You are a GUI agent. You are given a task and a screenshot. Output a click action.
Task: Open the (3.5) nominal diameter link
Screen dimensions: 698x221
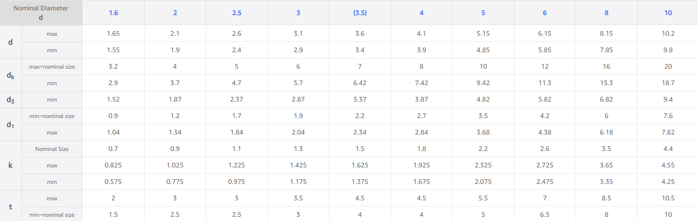point(360,13)
